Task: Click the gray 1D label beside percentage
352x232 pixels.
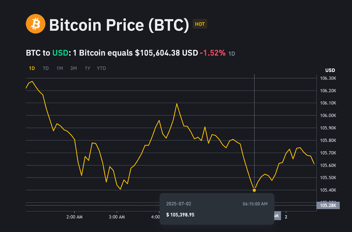Action: [x=232, y=54]
